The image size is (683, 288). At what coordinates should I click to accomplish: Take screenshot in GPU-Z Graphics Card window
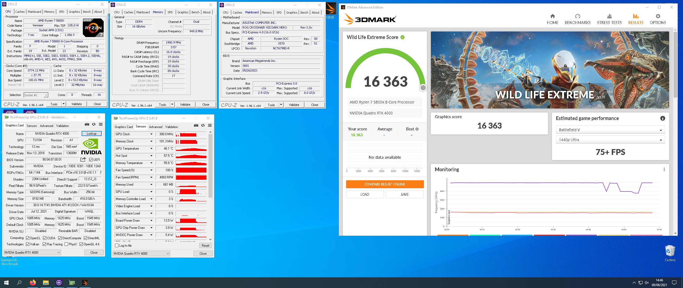pos(87,124)
